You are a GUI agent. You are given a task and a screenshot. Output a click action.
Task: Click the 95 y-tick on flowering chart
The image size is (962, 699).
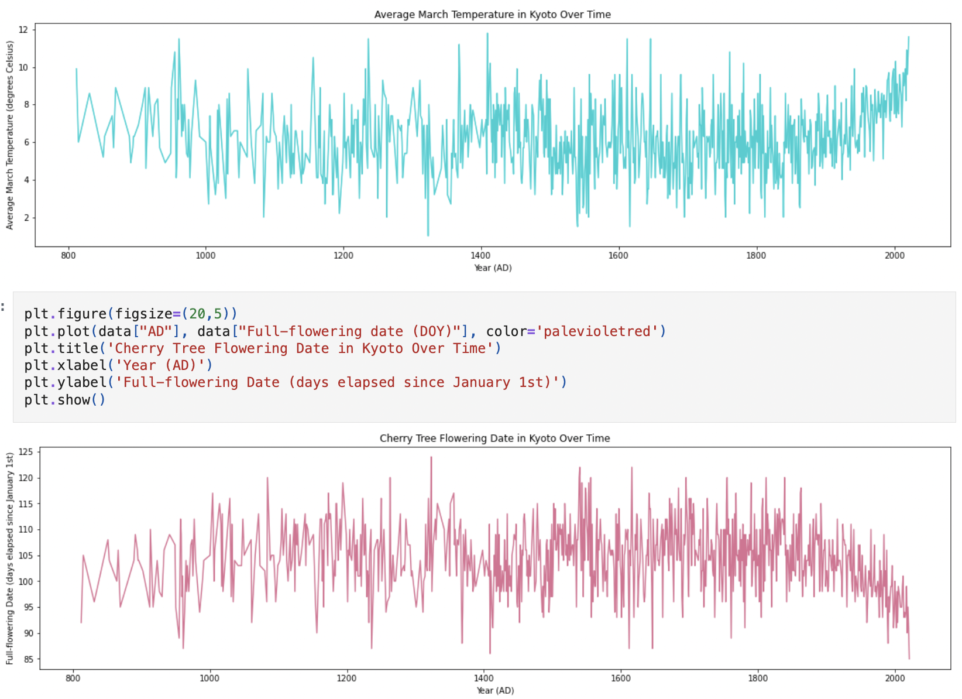click(28, 607)
